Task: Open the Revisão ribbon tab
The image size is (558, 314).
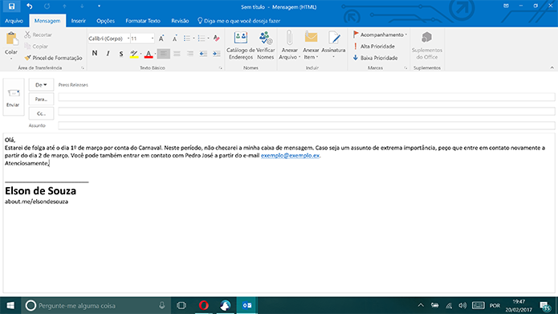Action: (180, 21)
